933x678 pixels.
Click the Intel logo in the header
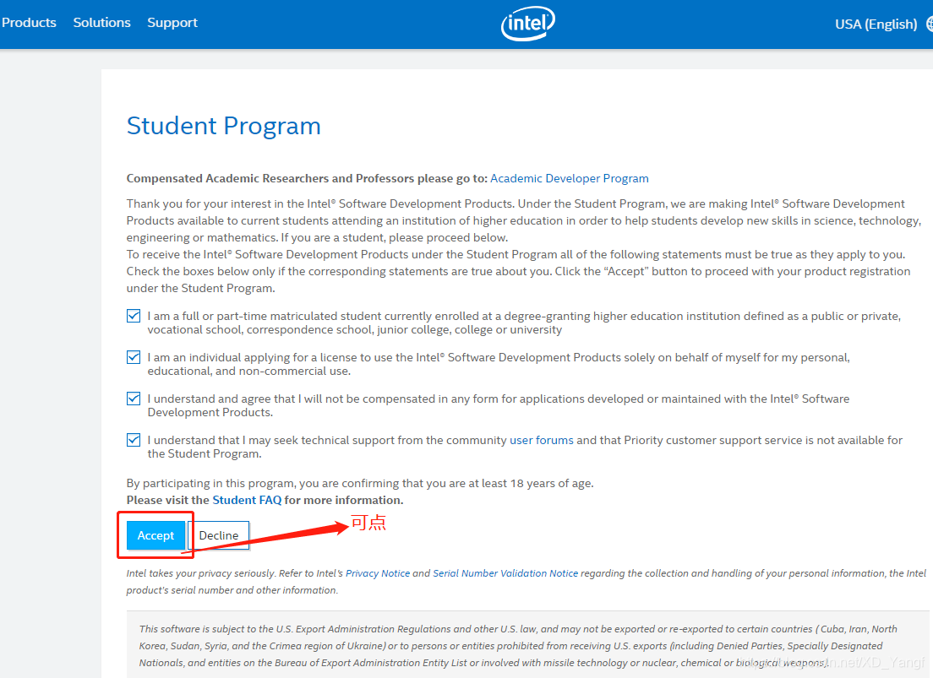[528, 24]
